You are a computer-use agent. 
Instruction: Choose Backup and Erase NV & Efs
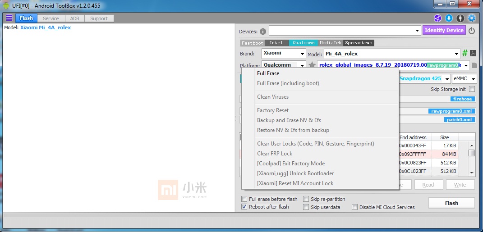[x=320, y=120]
